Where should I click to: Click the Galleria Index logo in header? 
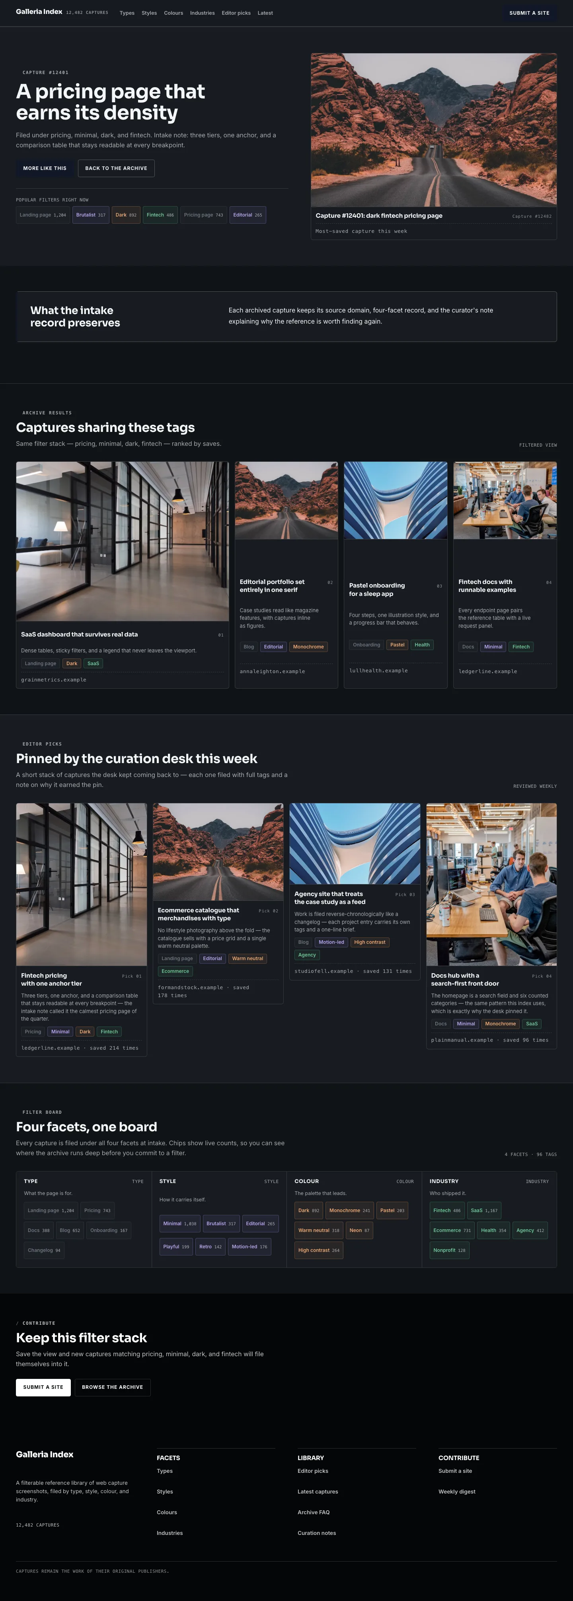(x=39, y=12)
